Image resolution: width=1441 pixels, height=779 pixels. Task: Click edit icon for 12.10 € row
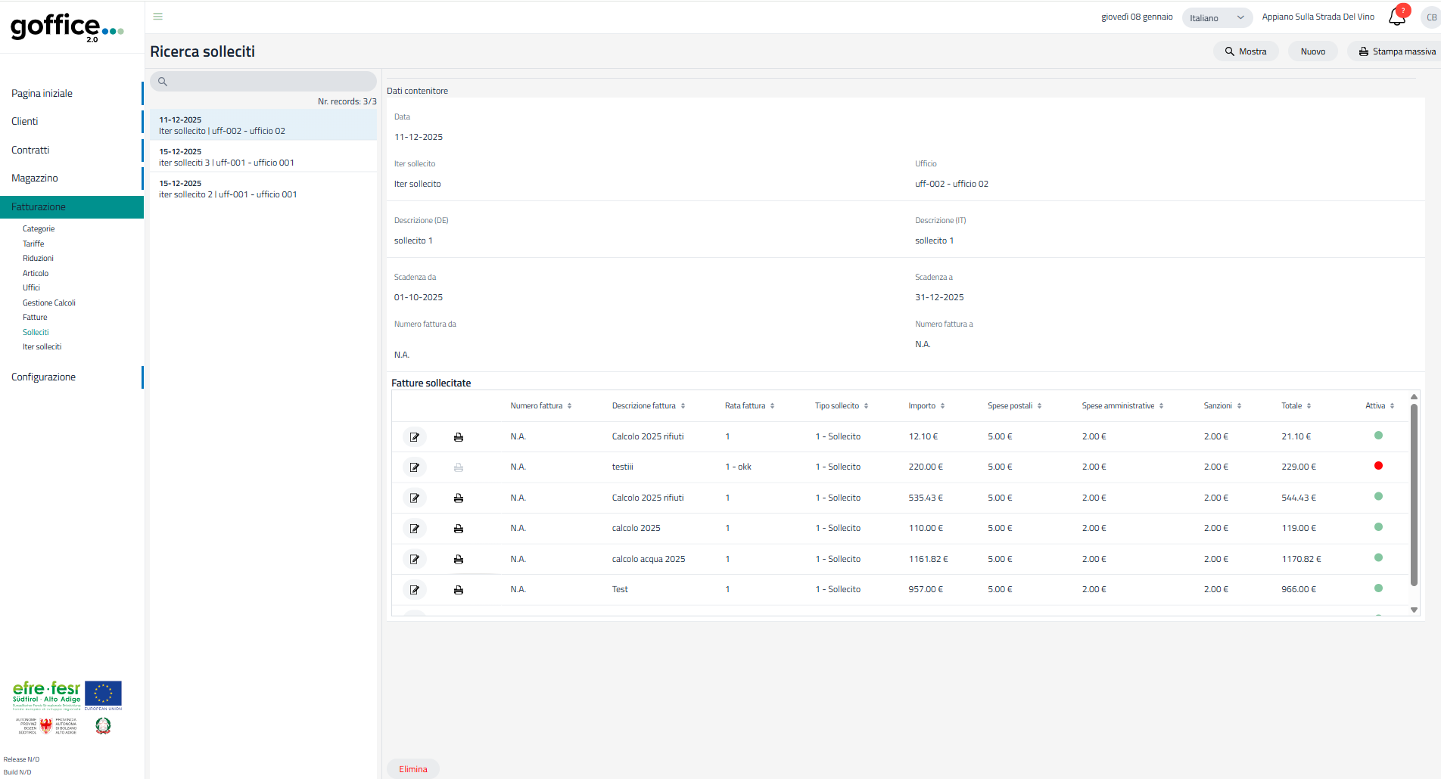[x=414, y=437]
